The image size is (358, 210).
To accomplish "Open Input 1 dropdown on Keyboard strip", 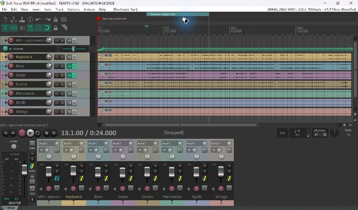I will 74,143.
